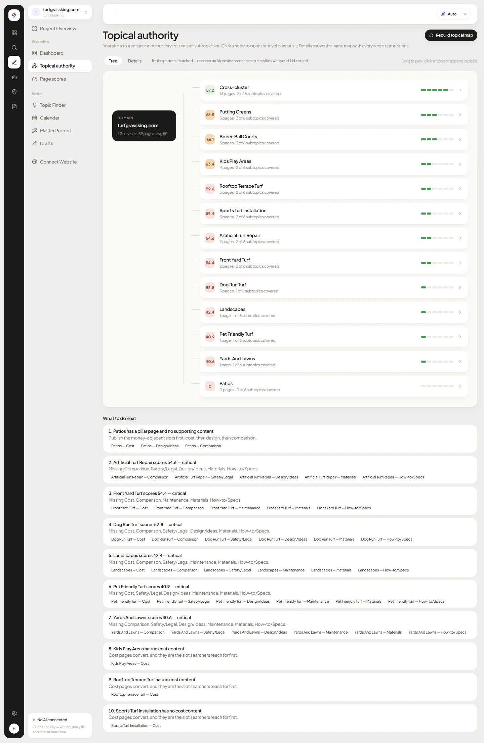Screen dimensions: 484x743
Task: Open the grid icon in the left rail
Action: point(14,33)
